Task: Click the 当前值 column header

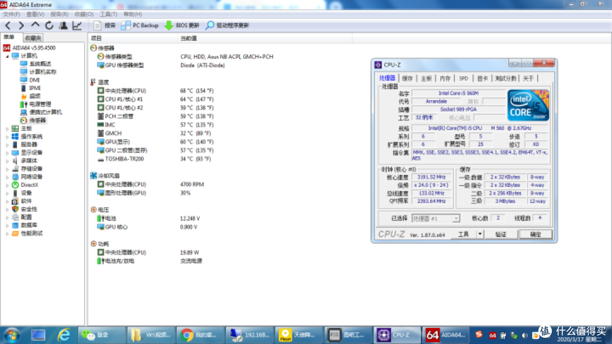Action: pyautogui.click(x=265, y=38)
